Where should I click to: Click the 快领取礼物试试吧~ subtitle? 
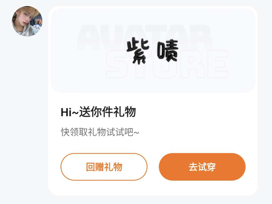tap(100, 132)
